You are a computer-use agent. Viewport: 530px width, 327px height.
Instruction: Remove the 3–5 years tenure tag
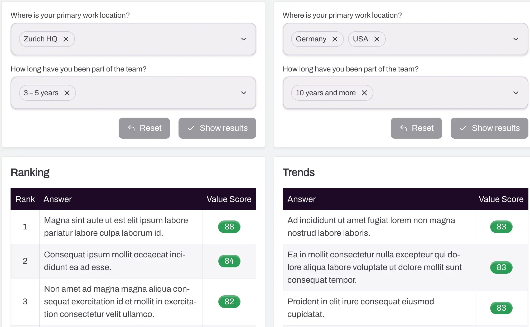(67, 93)
